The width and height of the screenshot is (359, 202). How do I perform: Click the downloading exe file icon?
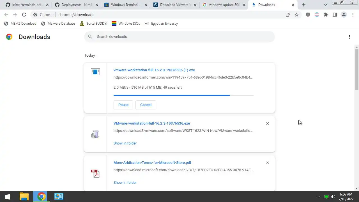pos(95,72)
